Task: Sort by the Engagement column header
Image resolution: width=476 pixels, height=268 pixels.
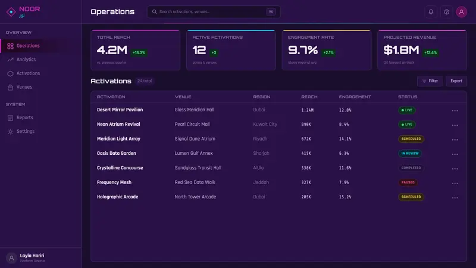Action: 355,97
